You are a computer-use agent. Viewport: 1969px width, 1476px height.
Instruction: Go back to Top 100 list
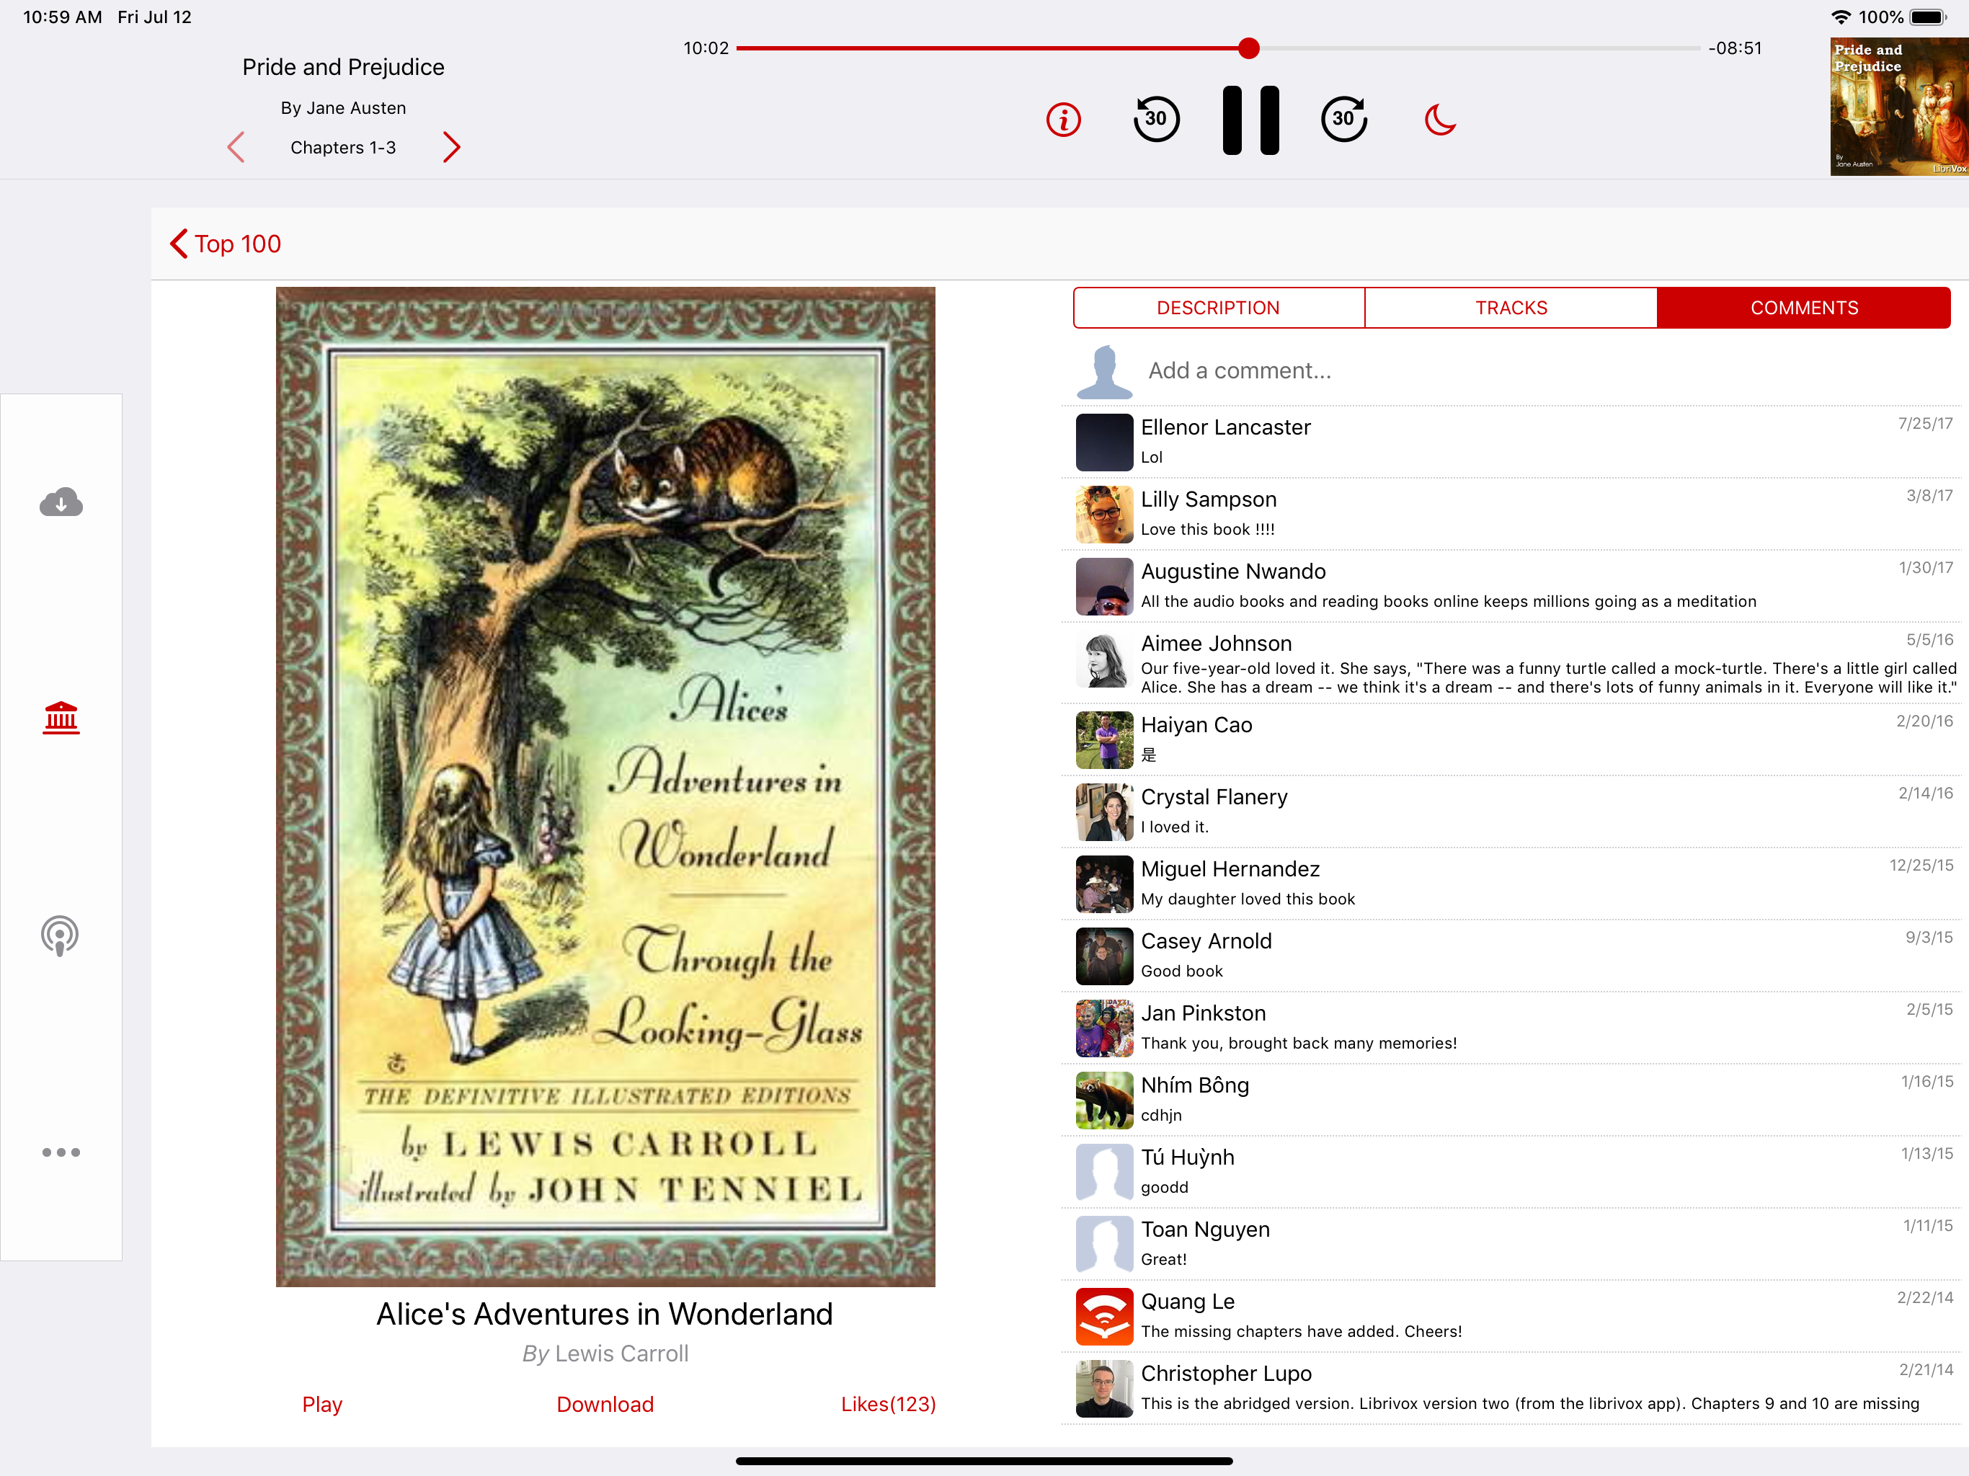click(225, 244)
